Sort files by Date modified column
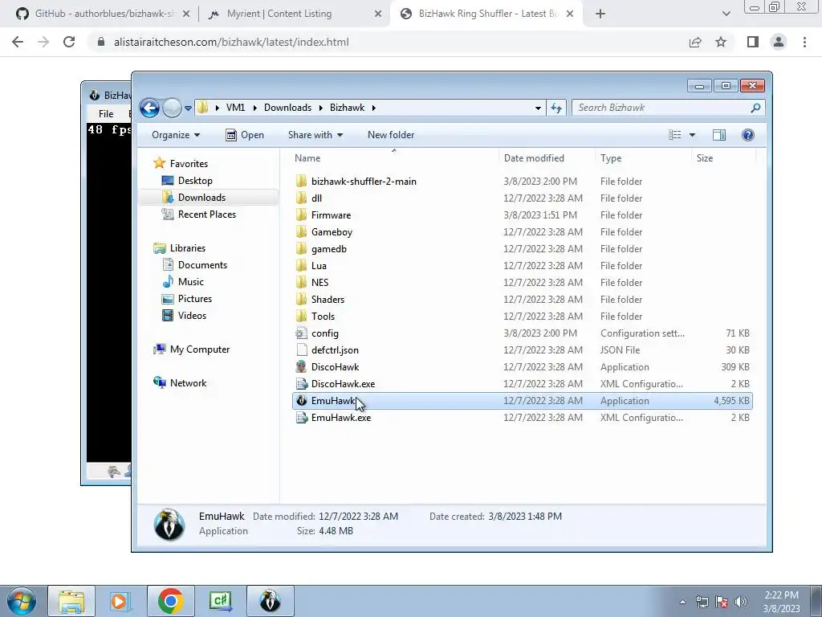Viewport: 822px width, 617px height. pyautogui.click(x=534, y=158)
